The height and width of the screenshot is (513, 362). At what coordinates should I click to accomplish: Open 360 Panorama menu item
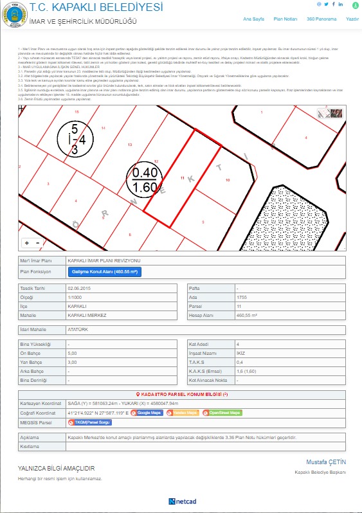click(321, 19)
